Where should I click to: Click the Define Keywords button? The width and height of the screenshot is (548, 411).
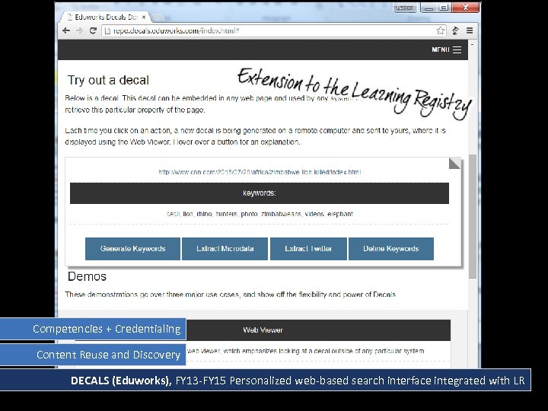pyautogui.click(x=391, y=249)
